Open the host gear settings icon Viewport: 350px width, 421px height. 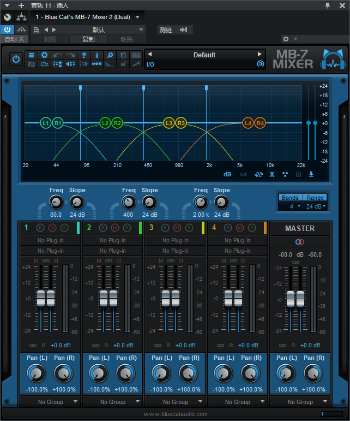click(x=286, y=39)
